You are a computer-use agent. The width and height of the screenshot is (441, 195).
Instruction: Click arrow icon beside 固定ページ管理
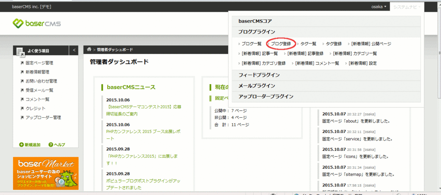pos(22,63)
